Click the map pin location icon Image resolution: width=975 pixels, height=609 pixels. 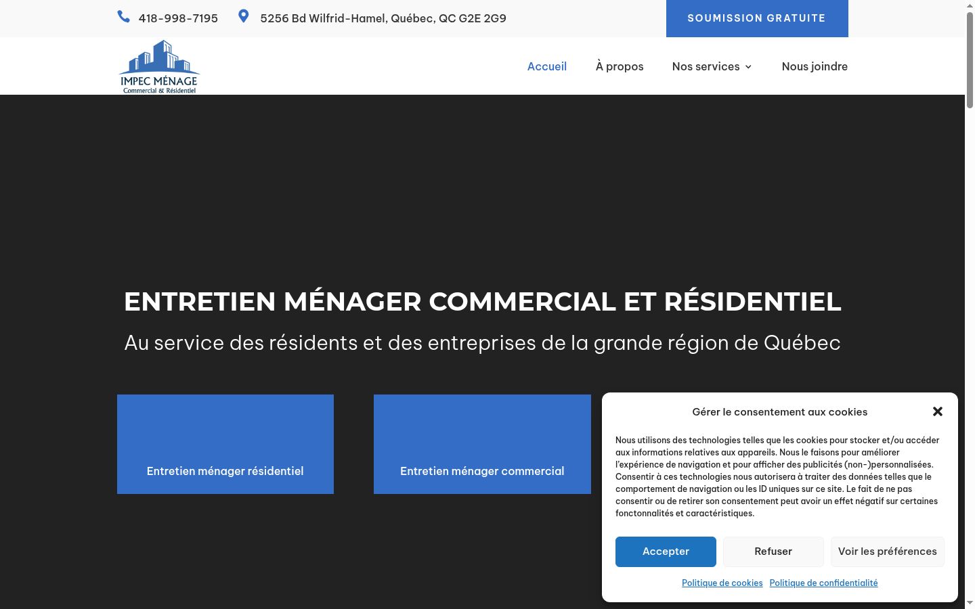coord(244,16)
